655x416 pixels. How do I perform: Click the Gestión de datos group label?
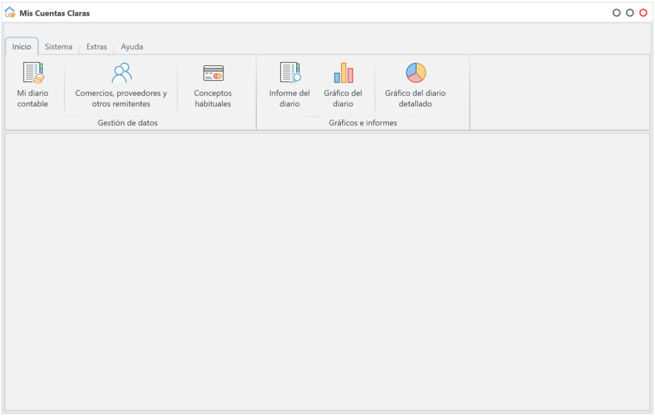tap(128, 122)
